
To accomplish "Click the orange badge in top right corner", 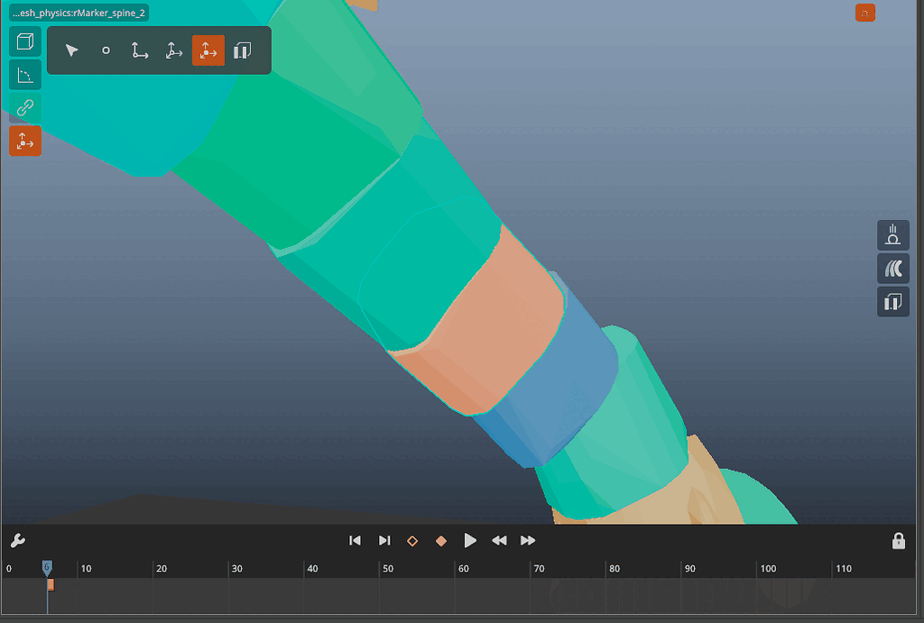I will 864,13.
